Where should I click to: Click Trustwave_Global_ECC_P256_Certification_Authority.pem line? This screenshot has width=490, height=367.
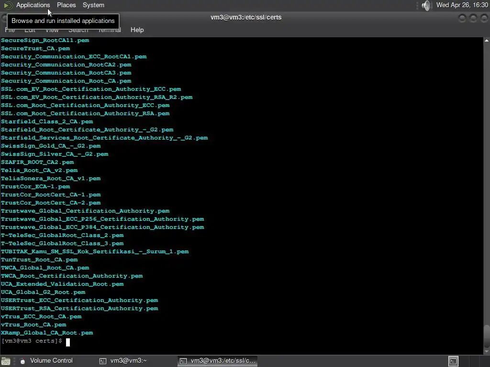pyautogui.click(x=102, y=219)
